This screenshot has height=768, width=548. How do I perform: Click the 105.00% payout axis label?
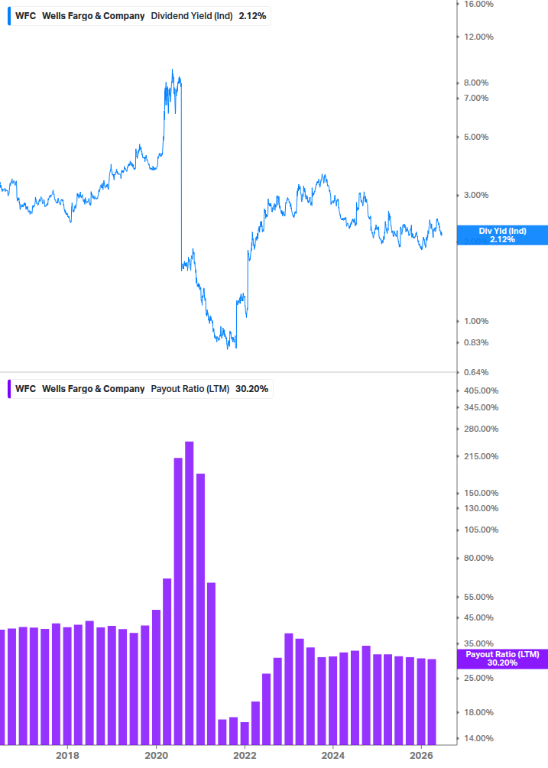click(x=481, y=530)
